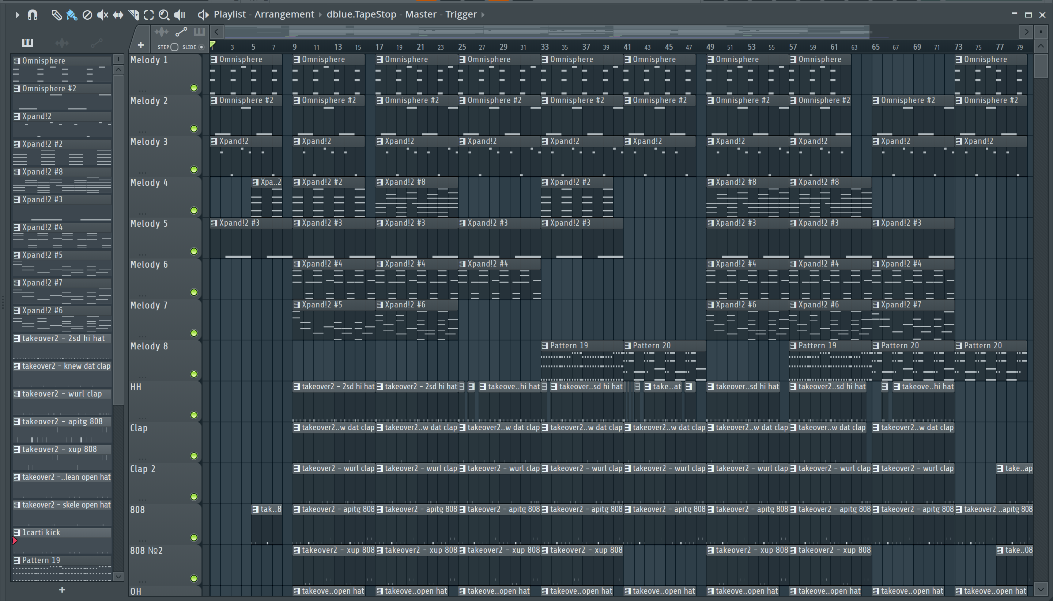The width and height of the screenshot is (1053, 601).
Task: Mute the Melody 4 track
Action: (194, 211)
